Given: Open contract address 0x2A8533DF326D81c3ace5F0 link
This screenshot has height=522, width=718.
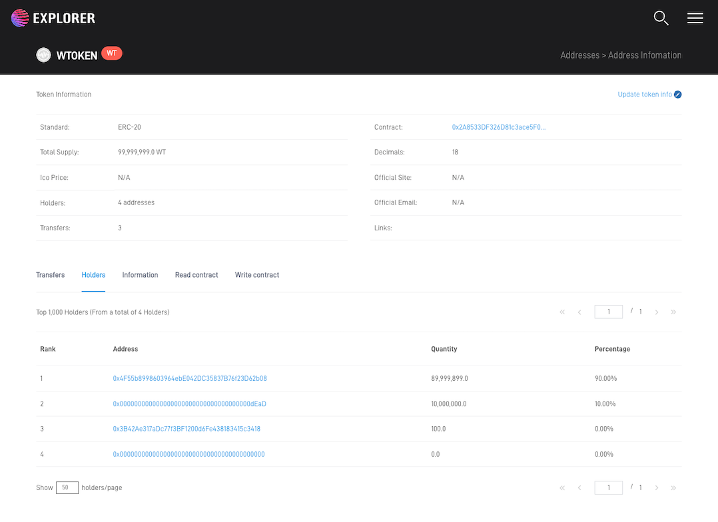Looking at the screenshot, I should coord(498,127).
